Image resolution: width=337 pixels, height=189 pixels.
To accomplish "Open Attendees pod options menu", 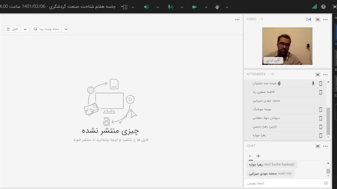I will [x=325, y=75].
